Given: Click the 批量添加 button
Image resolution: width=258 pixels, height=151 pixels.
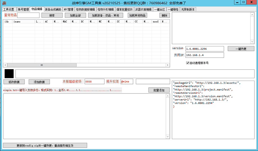Looking at the screenshot, I should coord(159,90).
